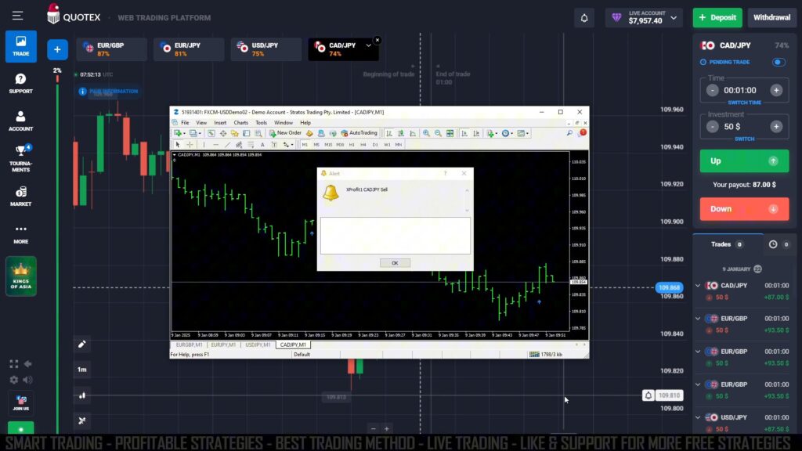Open the Trades tab in the right panel
The image size is (802, 451).
point(727,244)
